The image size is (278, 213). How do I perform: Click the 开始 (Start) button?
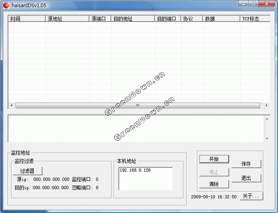[214, 159]
